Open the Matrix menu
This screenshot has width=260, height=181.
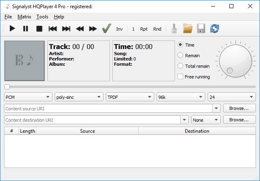(24, 17)
